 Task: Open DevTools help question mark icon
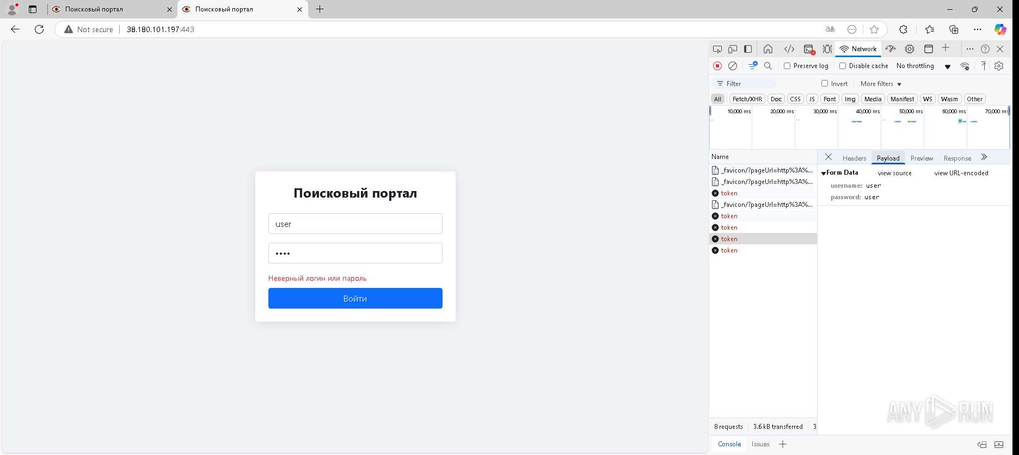pyautogui.click(x=985, y=49)
